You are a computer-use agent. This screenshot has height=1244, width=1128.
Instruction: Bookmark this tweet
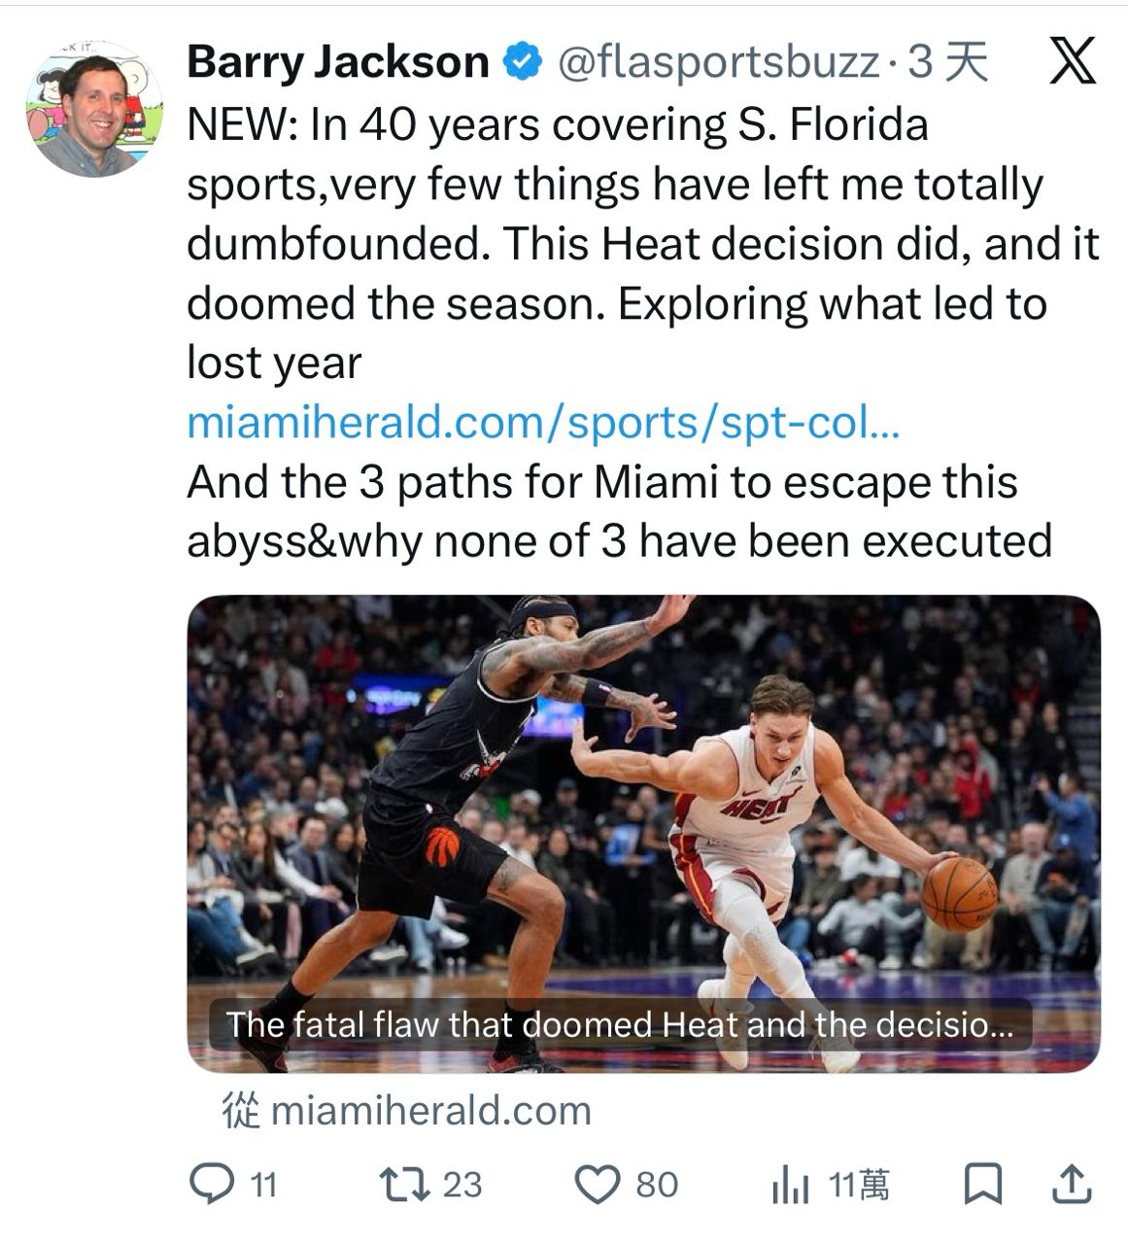tap(982, 1184)
